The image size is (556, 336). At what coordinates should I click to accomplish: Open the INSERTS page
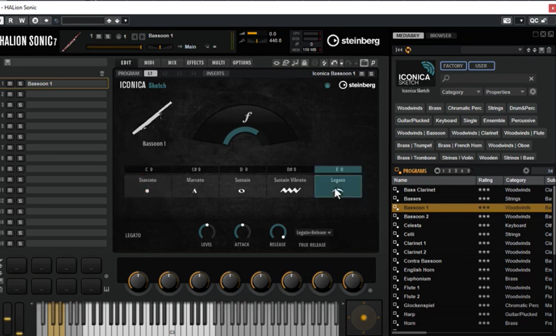coord(215,74)
